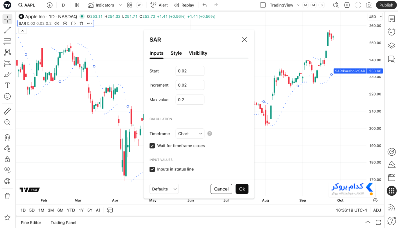
Task: Toggle magnet mode
Action: click(x=7, y=137)
